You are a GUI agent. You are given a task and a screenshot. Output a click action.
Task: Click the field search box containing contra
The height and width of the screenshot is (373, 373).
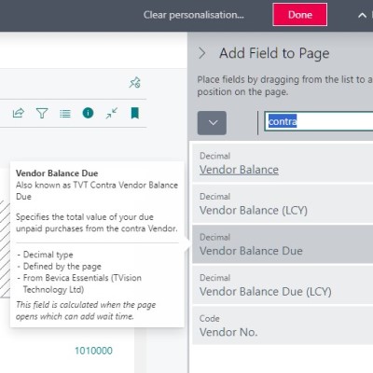(319, 121)
